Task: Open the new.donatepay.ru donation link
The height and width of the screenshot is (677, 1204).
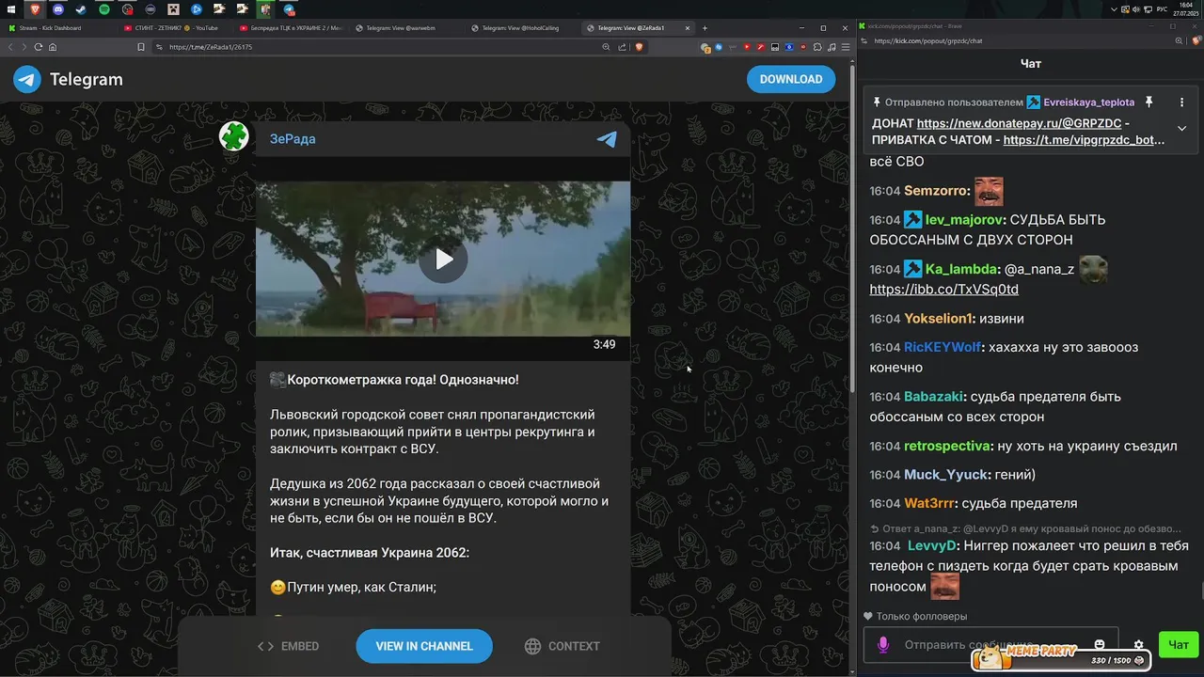Action: point(1019,123)
